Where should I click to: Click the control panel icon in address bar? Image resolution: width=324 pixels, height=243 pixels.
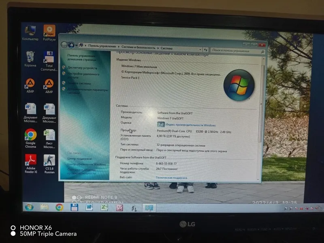81,45
